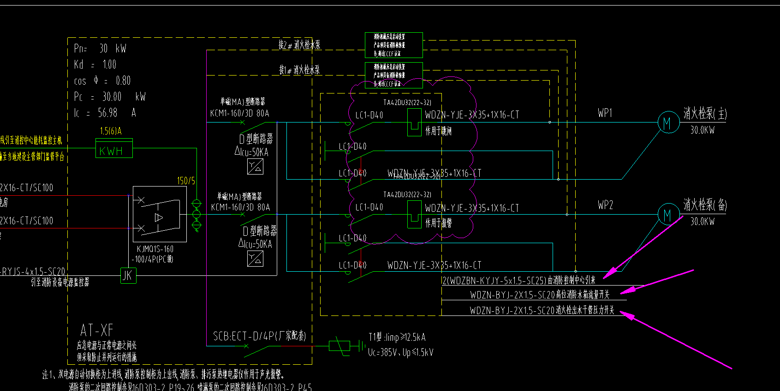Pick the backup fire hydrant pump motor symbol
Viewport: 780px width, 391px height.
[668, 215]
